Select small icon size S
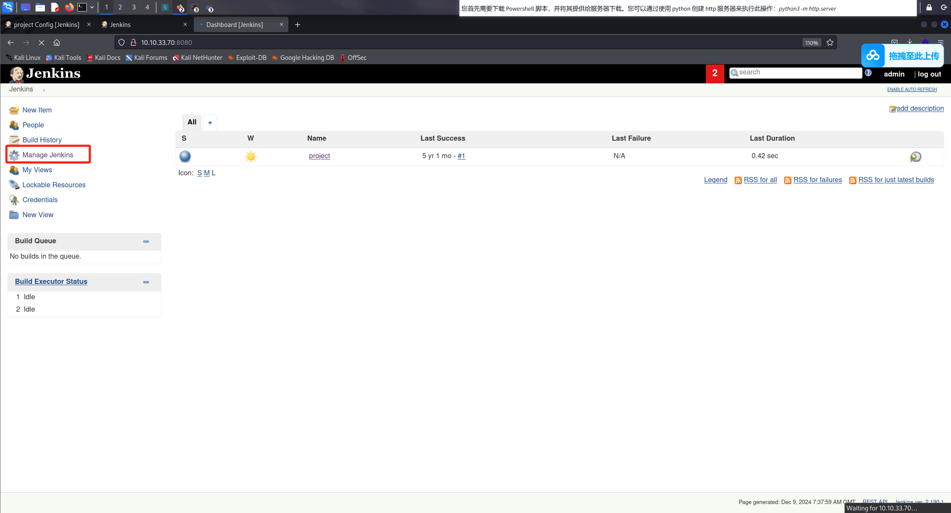The height and width of the screenshot is (513, 951). [199, 173]
